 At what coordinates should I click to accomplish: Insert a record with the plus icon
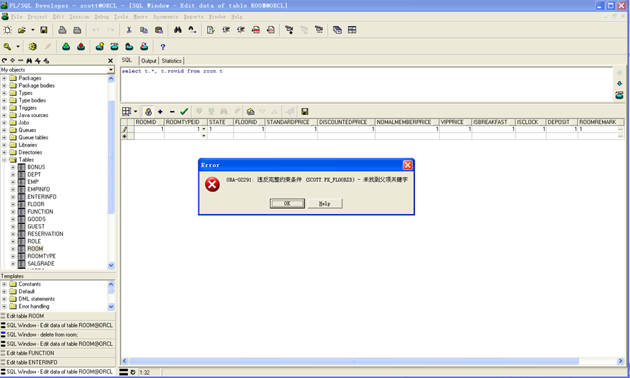[x=160, y=112]
